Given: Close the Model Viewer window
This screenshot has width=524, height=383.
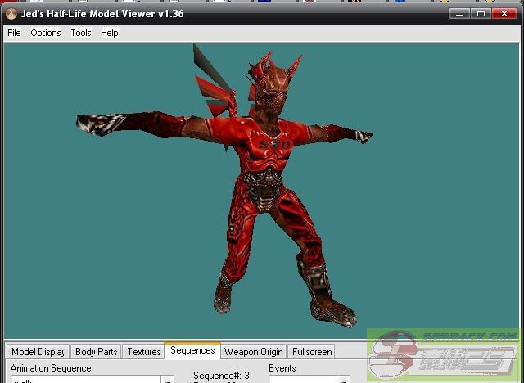Looking at the screenshot, I should pyautogui.click(x=504, y=14).
